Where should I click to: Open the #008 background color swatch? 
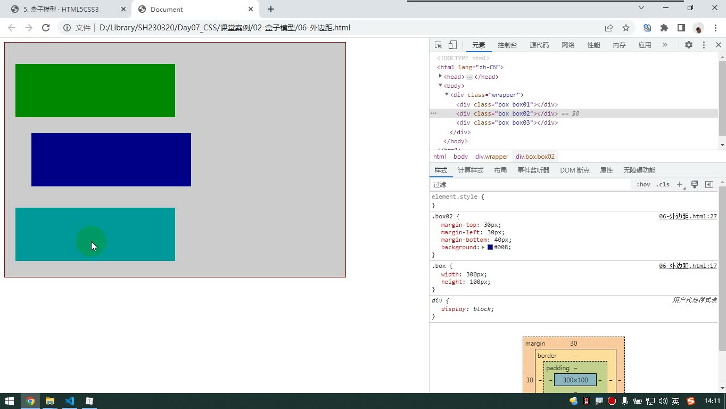(490, 247)
